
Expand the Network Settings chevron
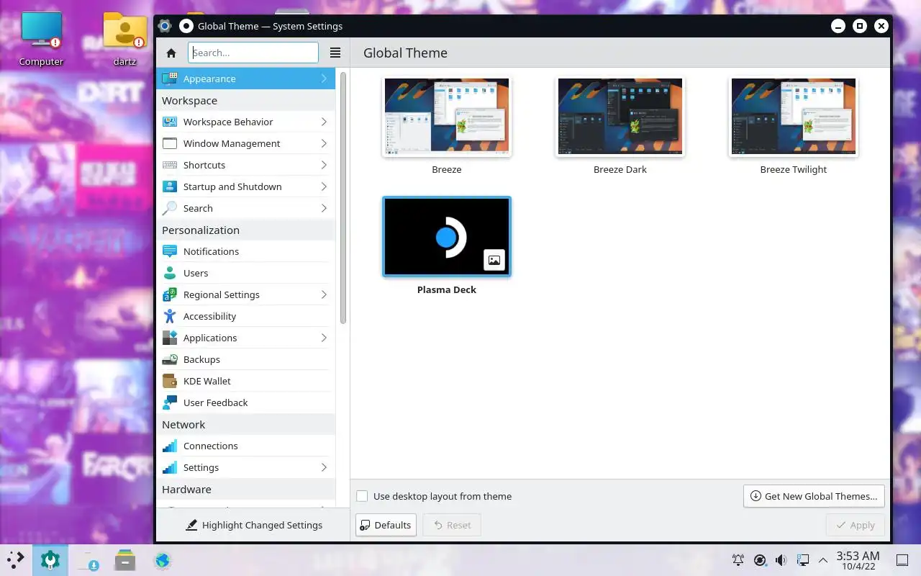[324, 467]
